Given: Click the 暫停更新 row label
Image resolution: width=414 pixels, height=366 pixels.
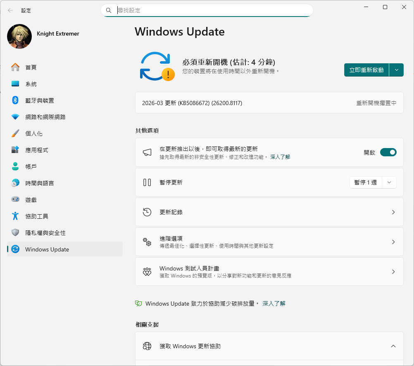Looking at the screenshot, I should click(171, 182).
